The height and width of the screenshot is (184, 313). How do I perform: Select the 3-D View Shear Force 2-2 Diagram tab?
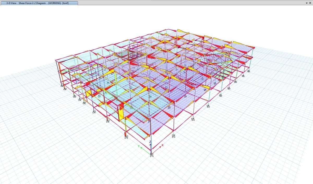tap(39, 3)
